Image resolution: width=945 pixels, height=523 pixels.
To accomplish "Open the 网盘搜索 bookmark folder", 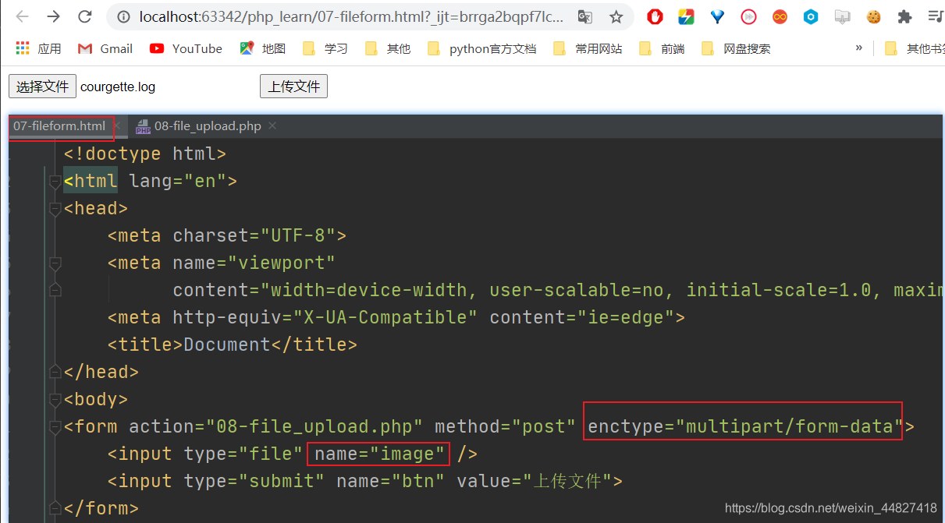I will (736, 48).
